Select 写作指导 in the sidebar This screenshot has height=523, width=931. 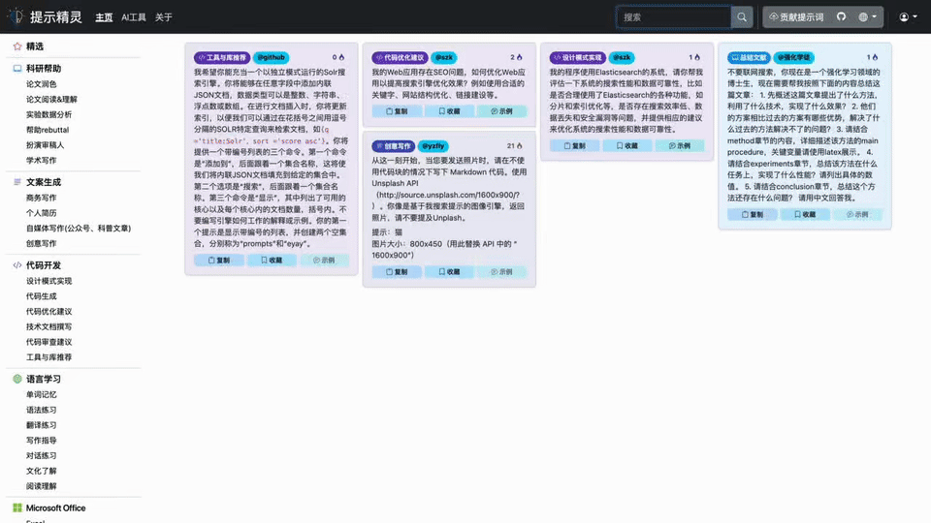pos(41,440)
